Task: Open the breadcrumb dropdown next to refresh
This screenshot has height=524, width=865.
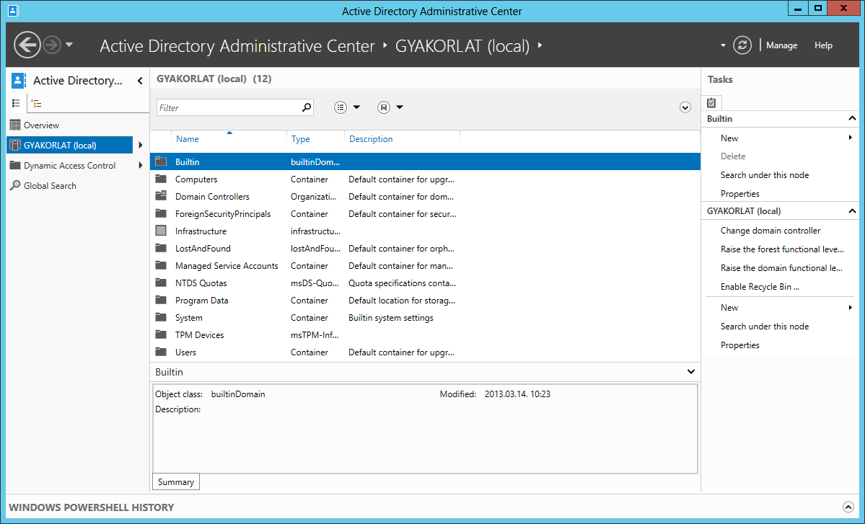Action: pos(723,45)
